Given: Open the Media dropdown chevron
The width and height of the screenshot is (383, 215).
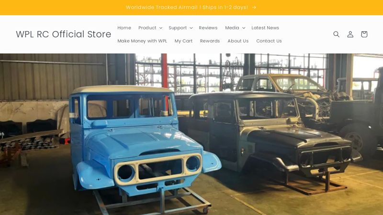Looking at the screenshot, I should pyautogui.click(x=244, y=28).
